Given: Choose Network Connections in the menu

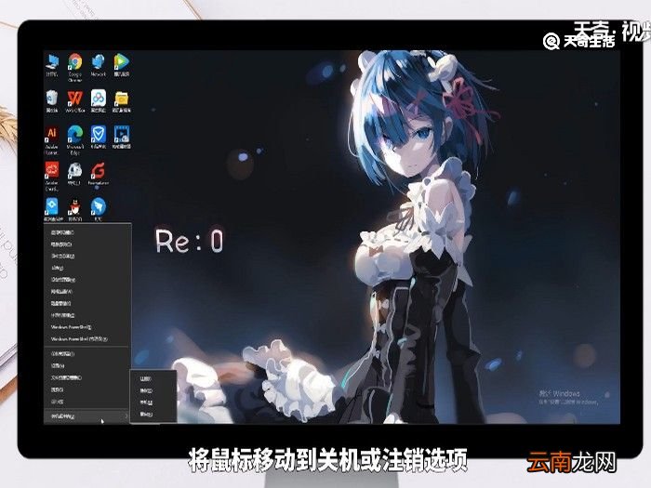Looking at the screenshot, I should (x=87, y=292).
